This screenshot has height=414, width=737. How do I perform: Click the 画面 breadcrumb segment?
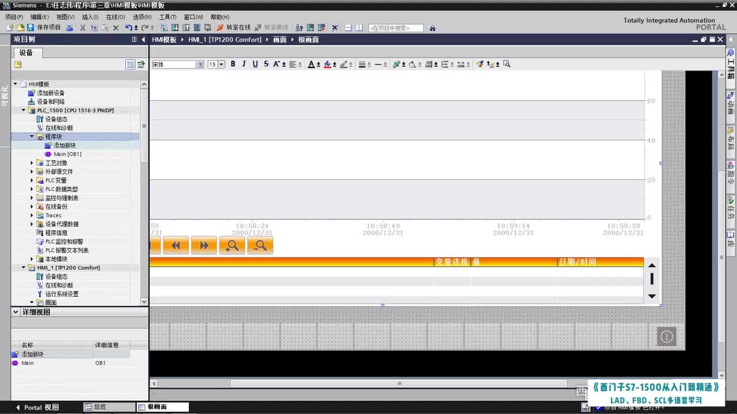(280, 40)
